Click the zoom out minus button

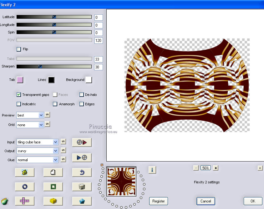click(x=196, y=168)
